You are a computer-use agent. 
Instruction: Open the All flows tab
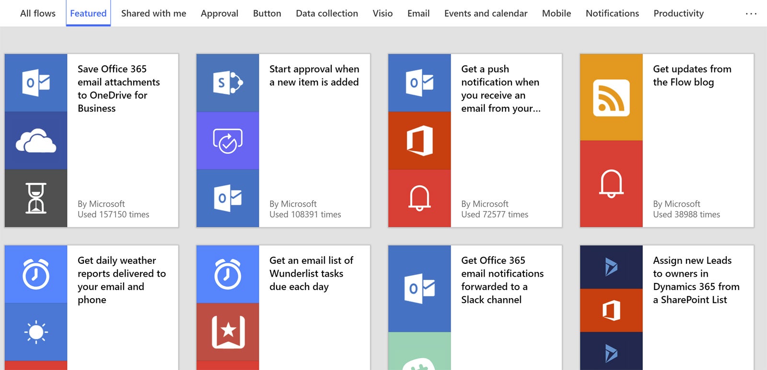[38, 13]
